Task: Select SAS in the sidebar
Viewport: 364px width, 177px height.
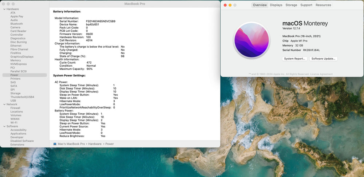Action: (x=13, y=82)
